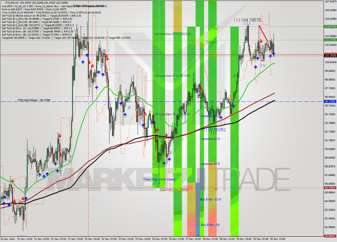This screenshot has height=242, width=337.
Task: Click the blue 96.17968 price tag
Action: coord(330,101)
